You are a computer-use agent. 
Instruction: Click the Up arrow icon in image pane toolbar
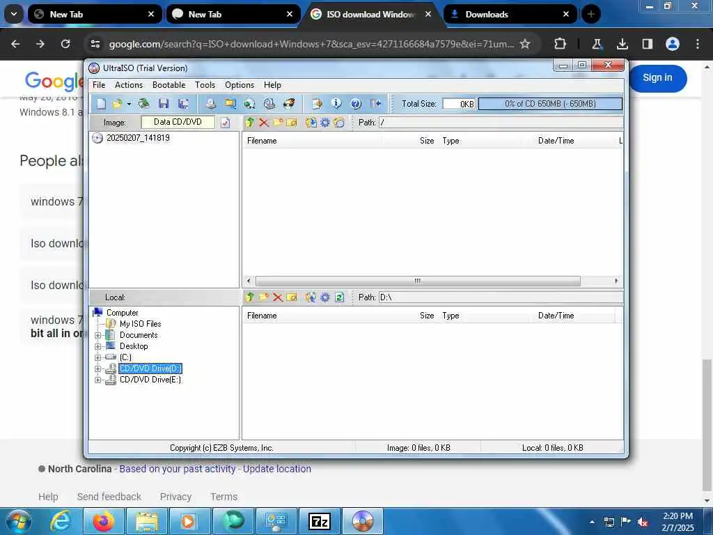[x=250, y=123]
